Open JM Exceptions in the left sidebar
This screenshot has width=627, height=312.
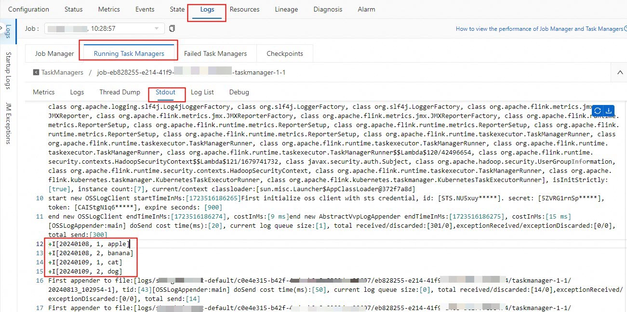(8, 123)
